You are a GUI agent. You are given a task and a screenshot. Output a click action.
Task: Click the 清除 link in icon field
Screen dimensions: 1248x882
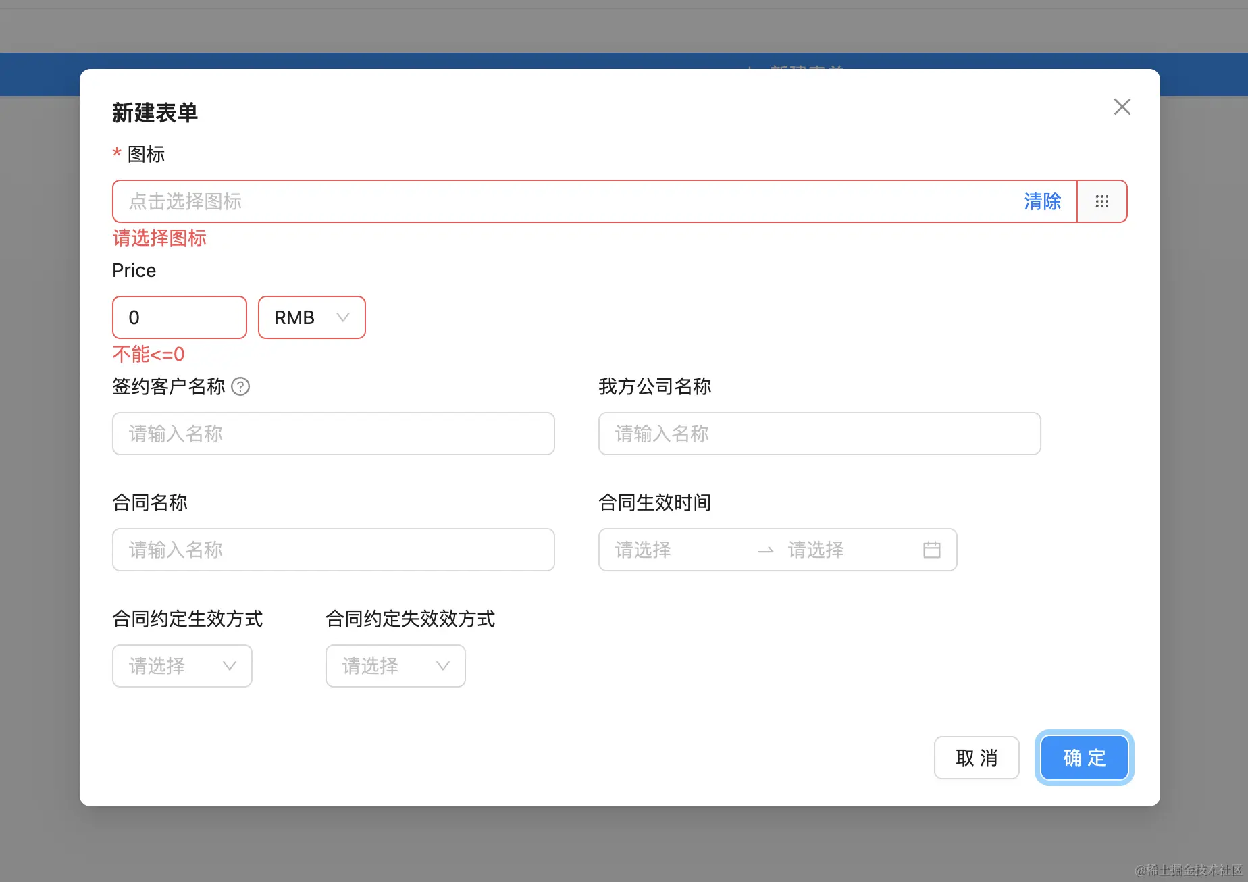[1042, 201]
